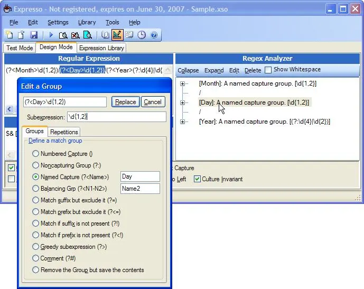Open the Library menu

tap(87, 22)
